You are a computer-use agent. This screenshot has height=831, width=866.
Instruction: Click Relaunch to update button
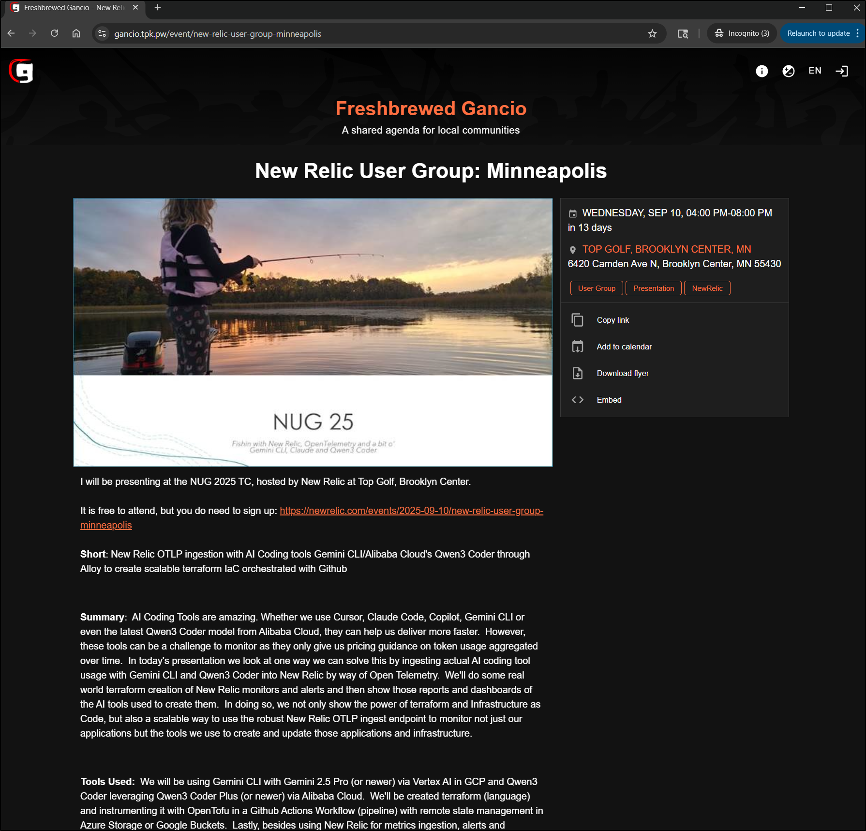point(818,33)
